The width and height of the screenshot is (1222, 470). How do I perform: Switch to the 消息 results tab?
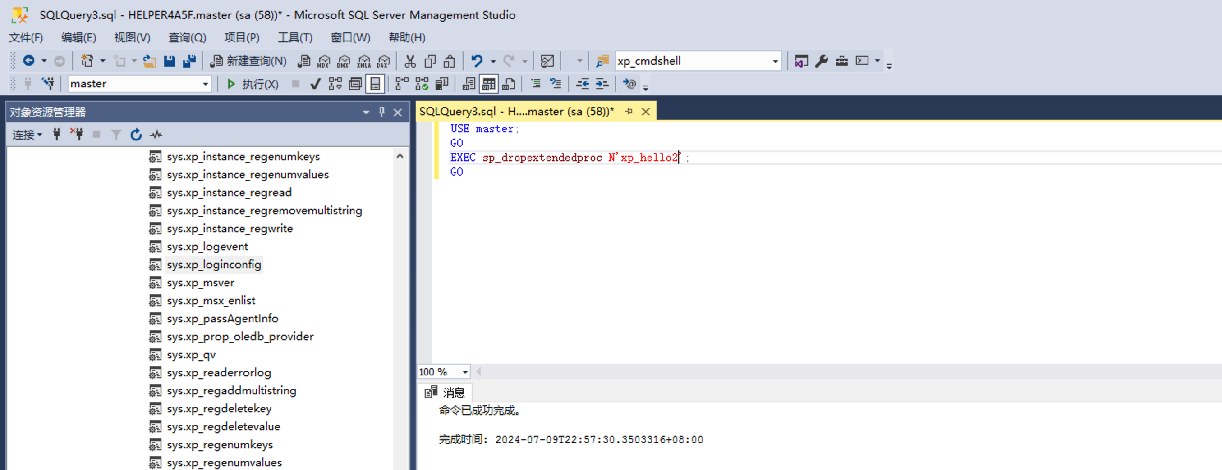pos(446,392)
